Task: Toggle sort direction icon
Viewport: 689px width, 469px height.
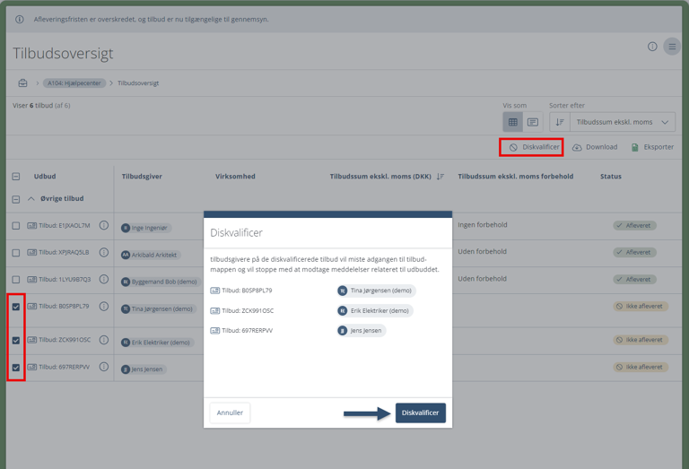Action: [x=560, y=122]
